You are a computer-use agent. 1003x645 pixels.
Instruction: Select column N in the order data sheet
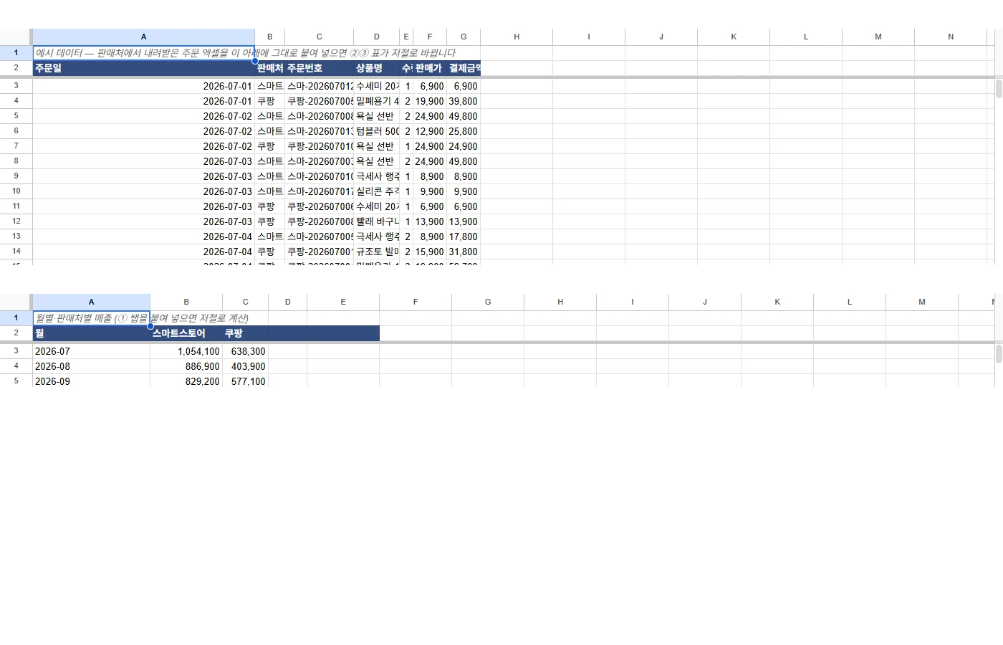951,37
